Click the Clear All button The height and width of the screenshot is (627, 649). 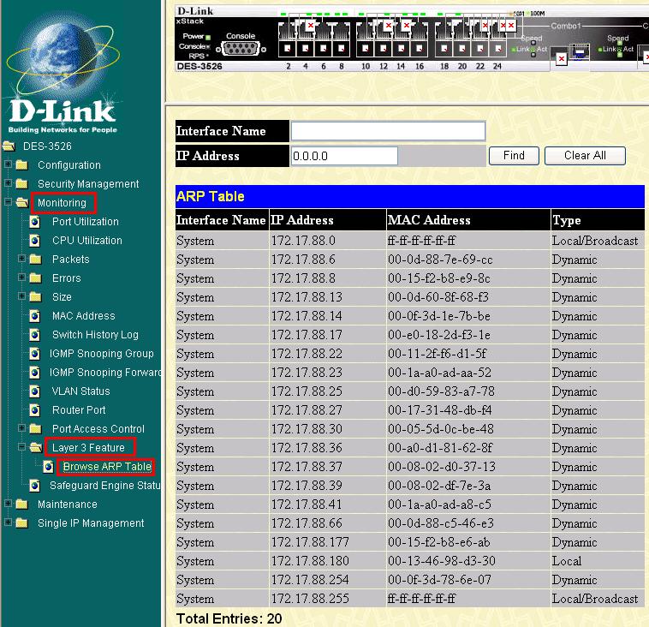click(585, 156)
